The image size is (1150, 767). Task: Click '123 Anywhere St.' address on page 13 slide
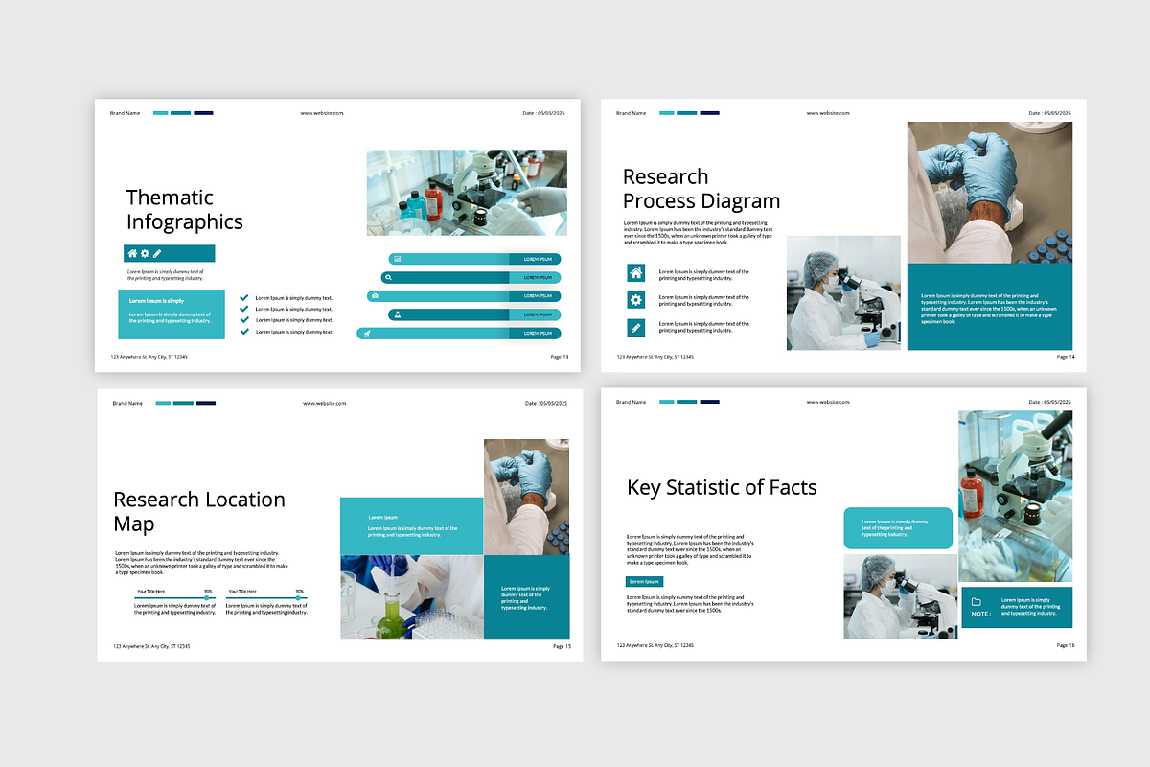click(x=149, y=357)
